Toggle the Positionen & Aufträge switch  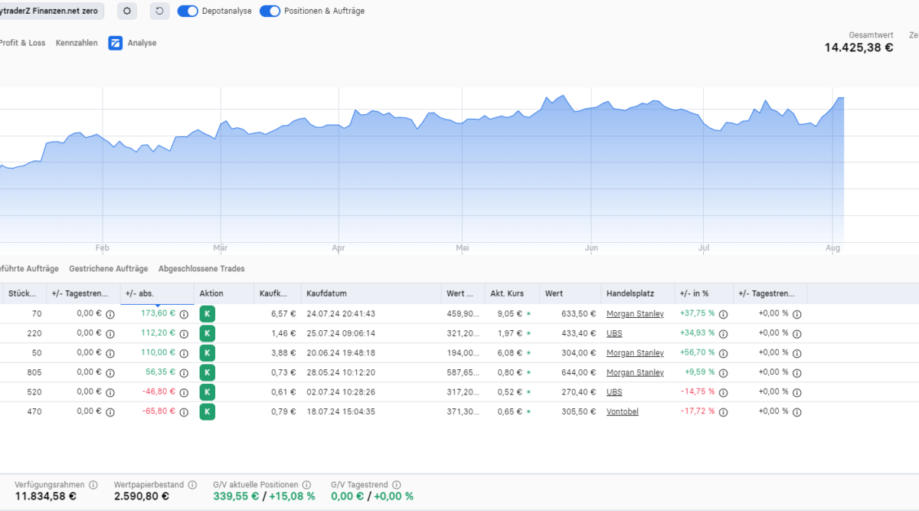(270, 11)
